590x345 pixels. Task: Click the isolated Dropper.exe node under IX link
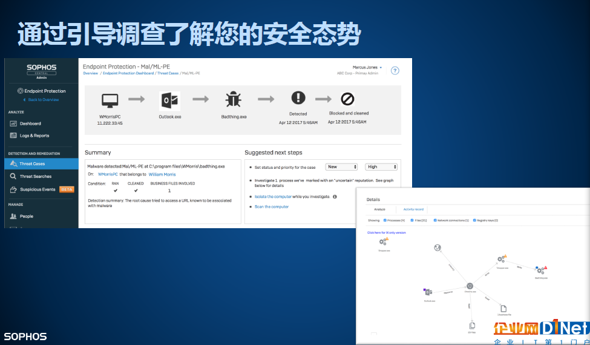point(384,242)
